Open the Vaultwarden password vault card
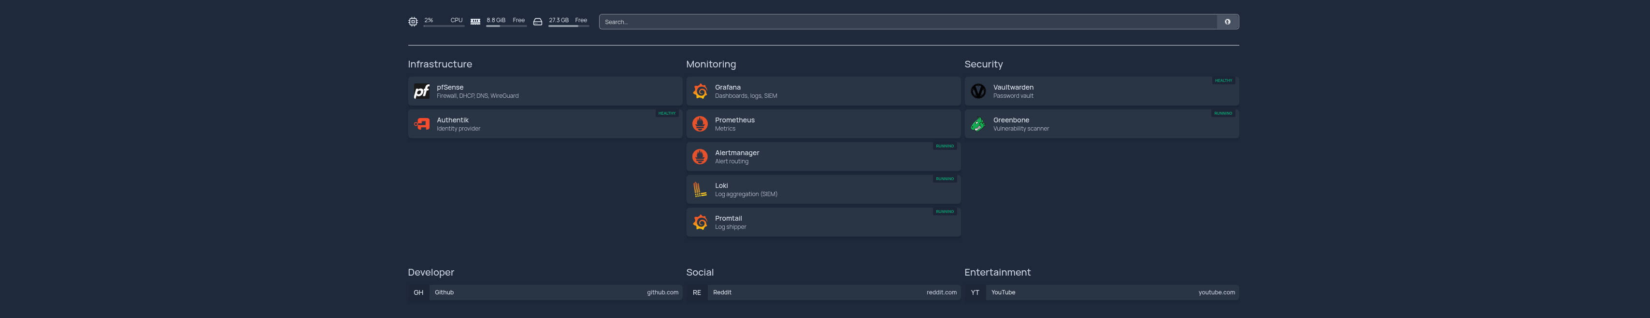The height and width of the screenshot is (318, 1650). pos(1102,92)
